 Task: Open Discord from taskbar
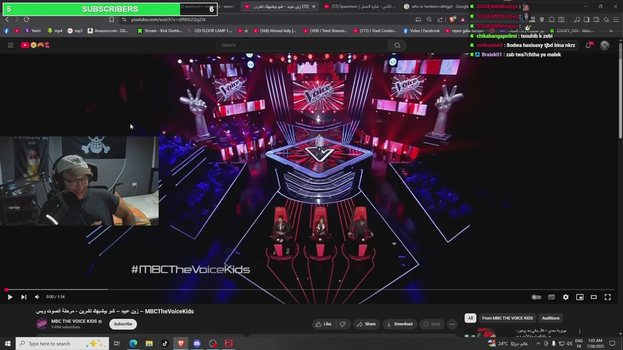point(197,344)
